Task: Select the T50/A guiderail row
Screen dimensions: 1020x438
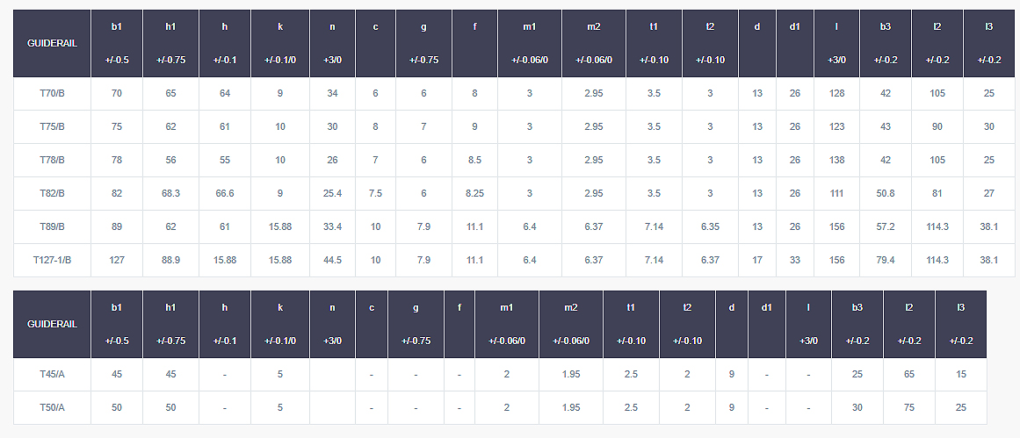Action: [500, 407]
